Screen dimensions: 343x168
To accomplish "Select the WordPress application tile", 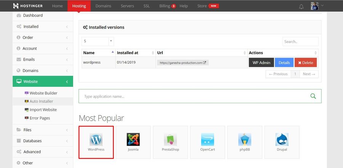I will tap(96, 142).
